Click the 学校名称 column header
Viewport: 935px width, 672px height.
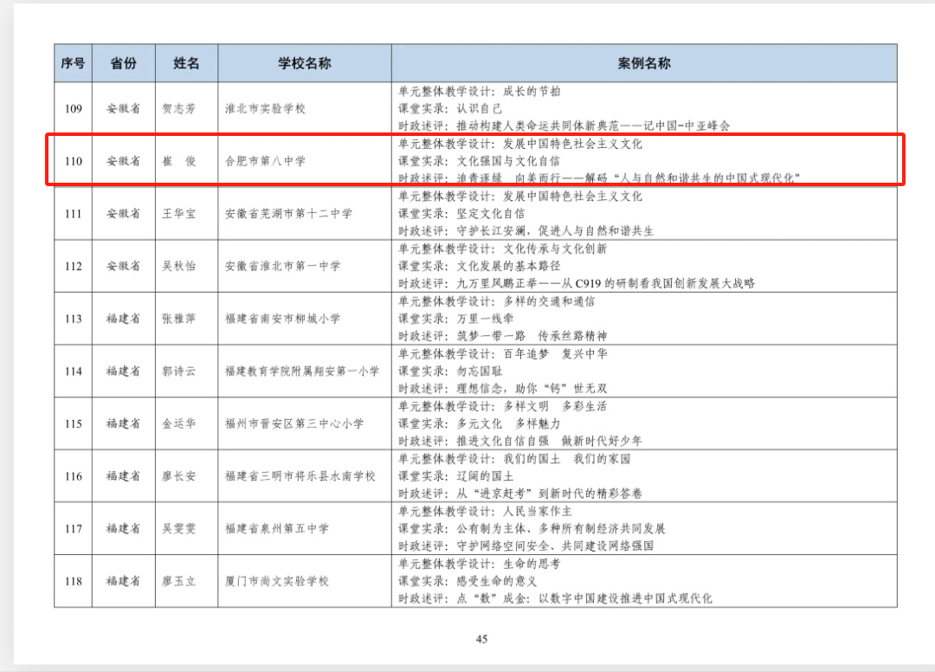(305, 63)
